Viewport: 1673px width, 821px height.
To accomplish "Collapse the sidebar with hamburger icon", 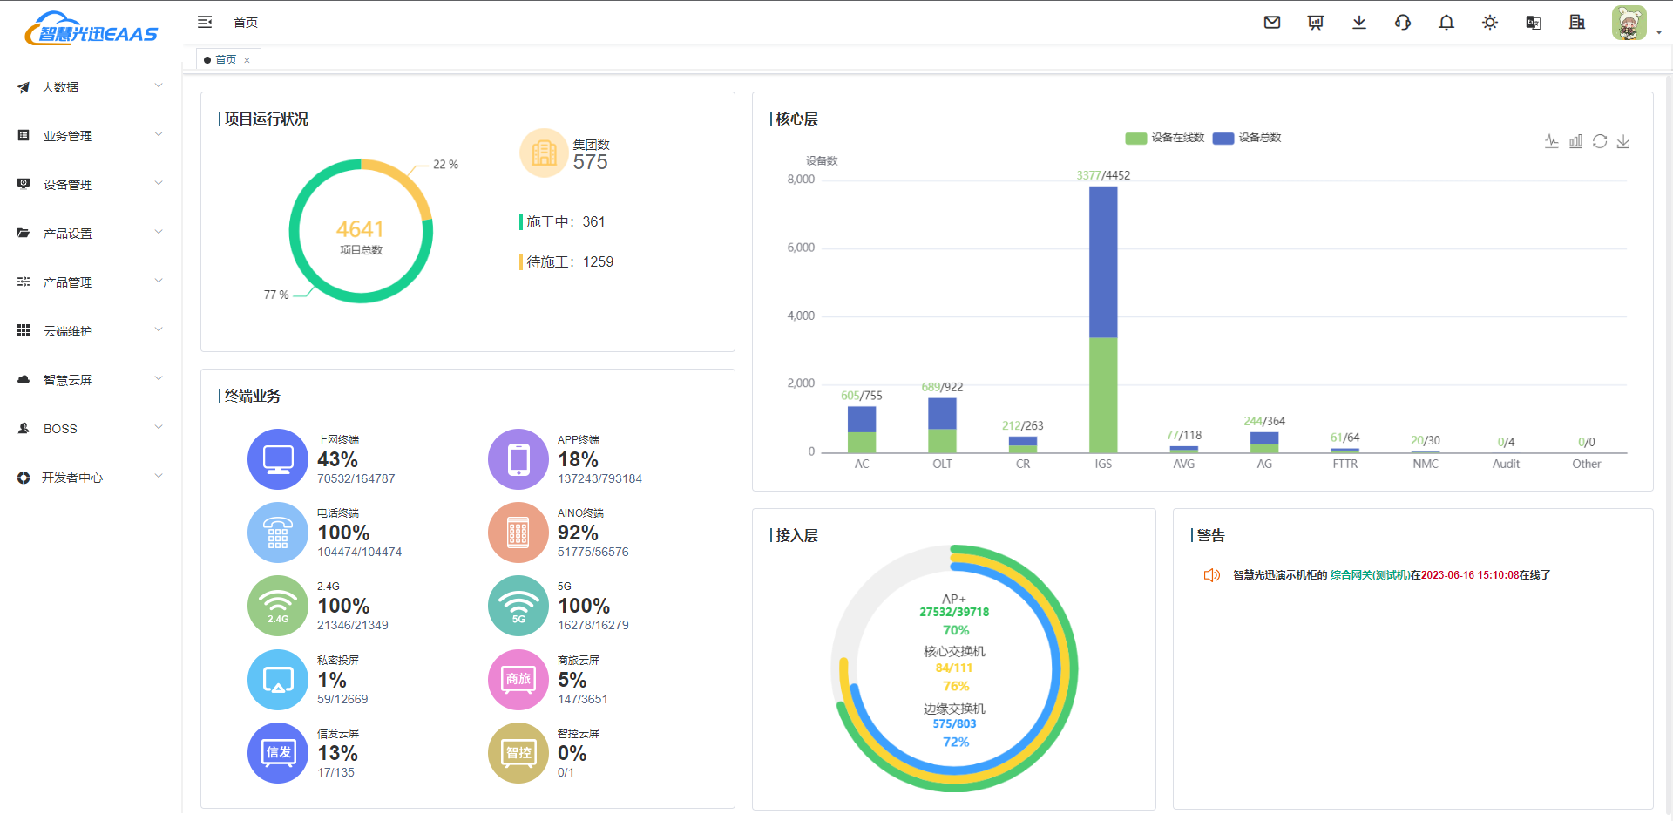I will (x=205, y=22).
